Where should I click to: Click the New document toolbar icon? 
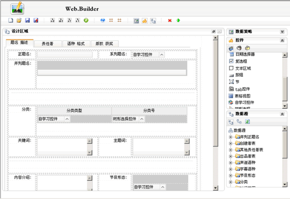[x=11, y=20]
